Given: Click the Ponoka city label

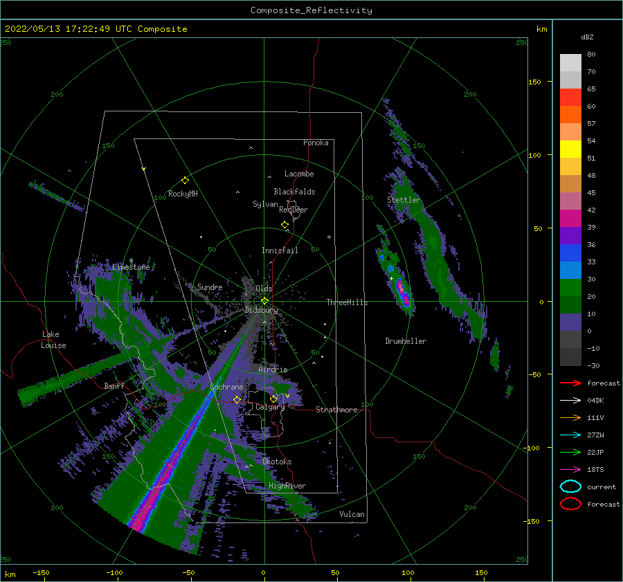Looking at the screenshot, I should [x=316, y=143].
